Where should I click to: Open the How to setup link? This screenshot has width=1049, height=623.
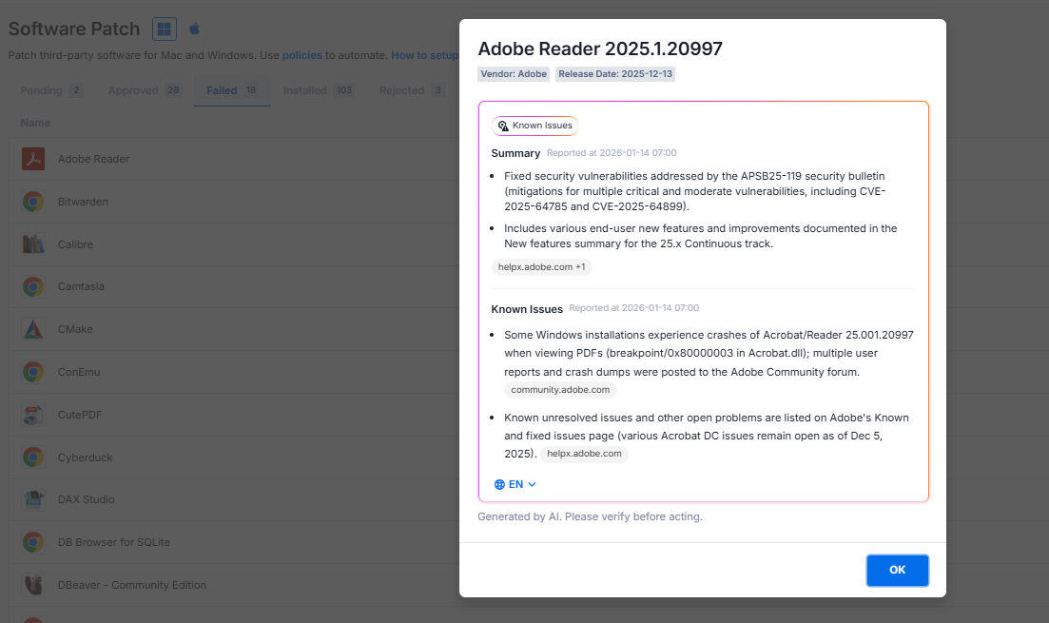pyautogui.click(x=424, y=55)
